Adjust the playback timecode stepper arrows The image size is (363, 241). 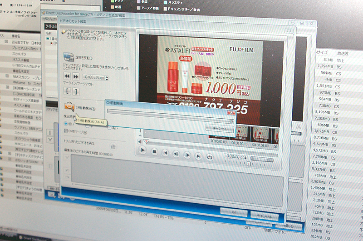click(245, 158)
